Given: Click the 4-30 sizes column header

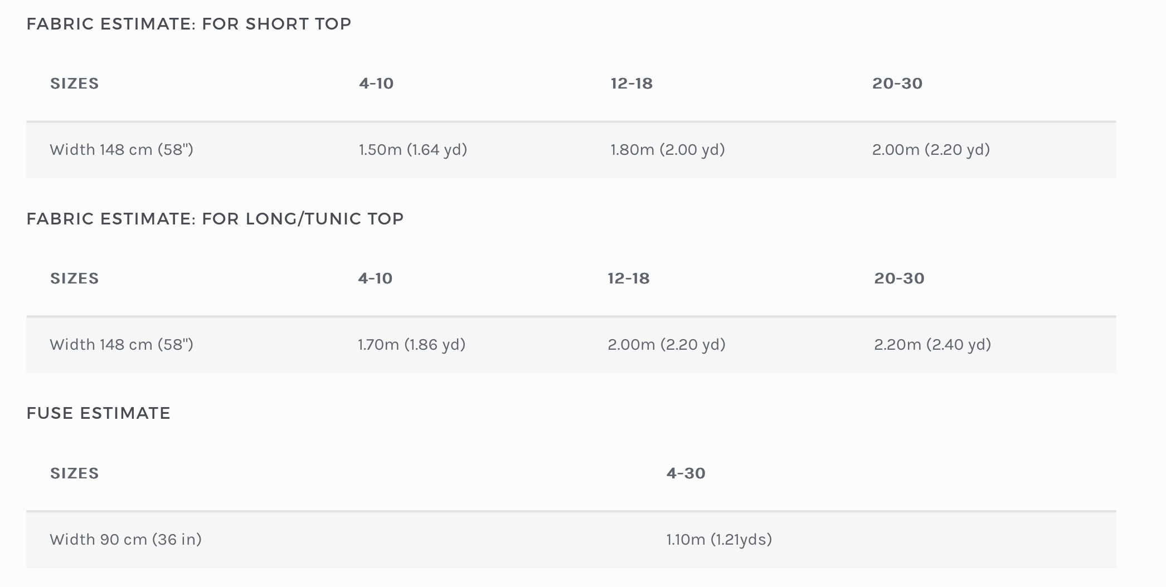Looking at the screenshot, I should (686, 473).
